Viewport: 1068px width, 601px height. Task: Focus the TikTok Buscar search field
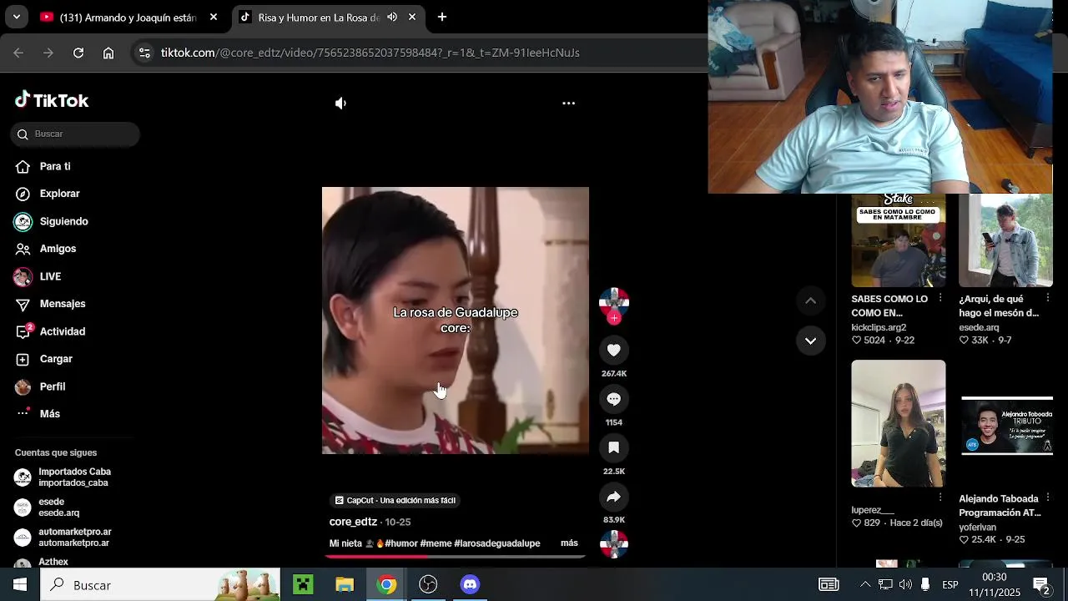tap(75, 134)
